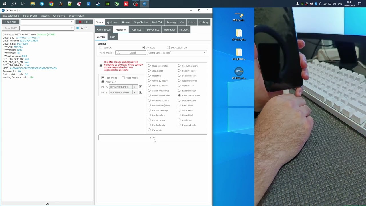Toggle the AUTO checkbox

[x=78, y=28]
